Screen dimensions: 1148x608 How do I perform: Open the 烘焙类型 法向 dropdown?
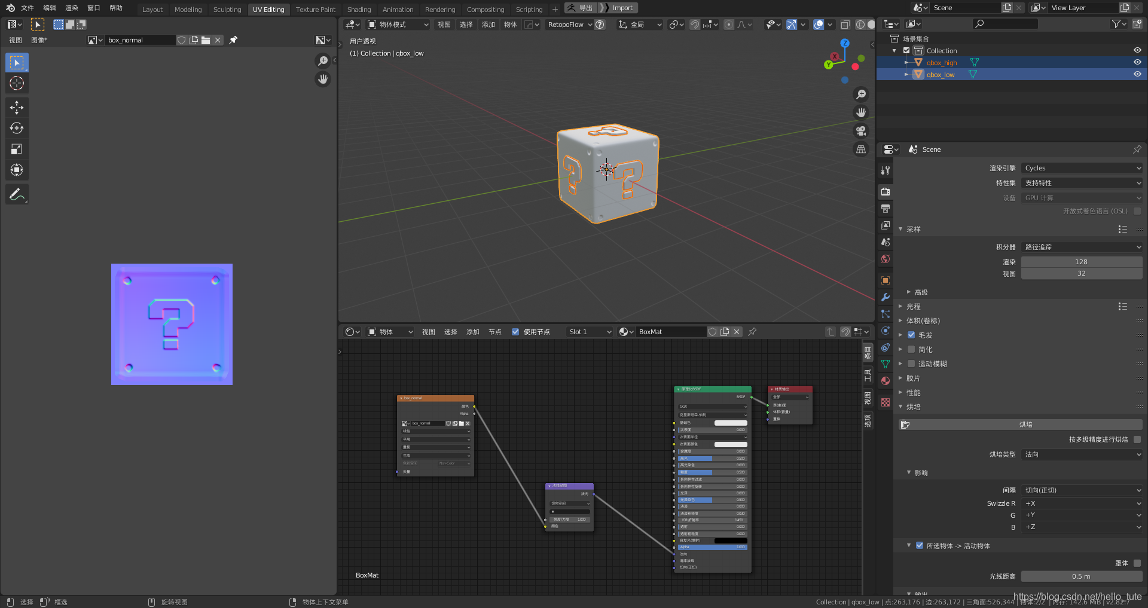[x=1082, y=454]
